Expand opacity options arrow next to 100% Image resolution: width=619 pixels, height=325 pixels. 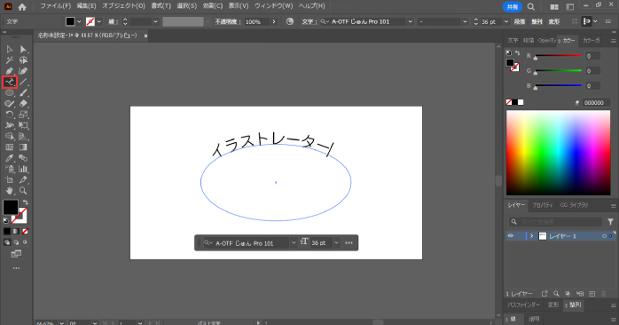point(274,21)
